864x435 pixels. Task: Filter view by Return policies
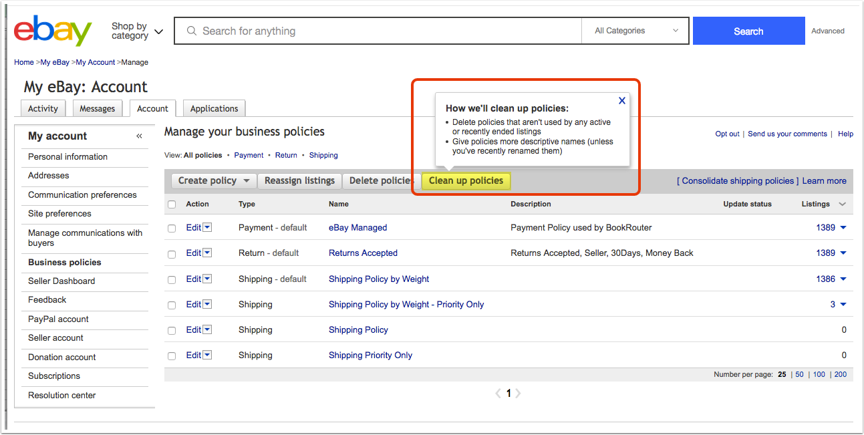pyautogui.click(x=286, y=155)
